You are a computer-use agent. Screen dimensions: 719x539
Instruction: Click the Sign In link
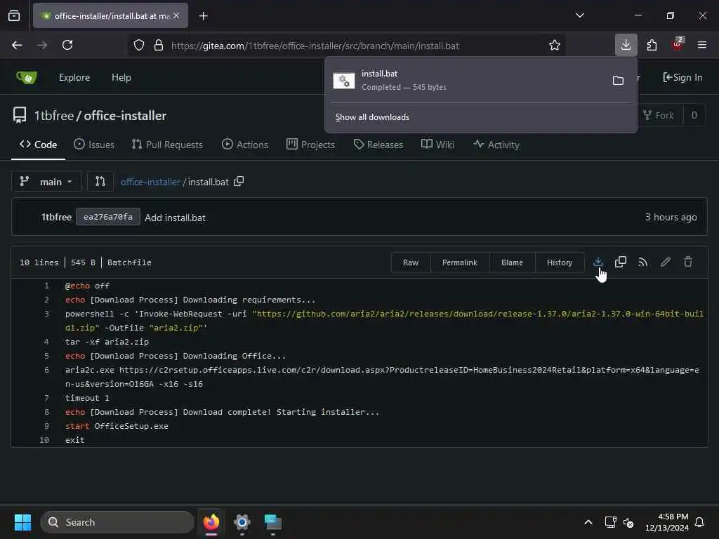coord(682,77)
